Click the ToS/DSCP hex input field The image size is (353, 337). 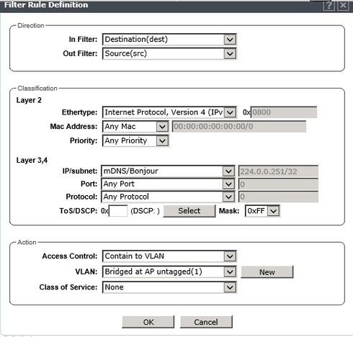[118, 211]
